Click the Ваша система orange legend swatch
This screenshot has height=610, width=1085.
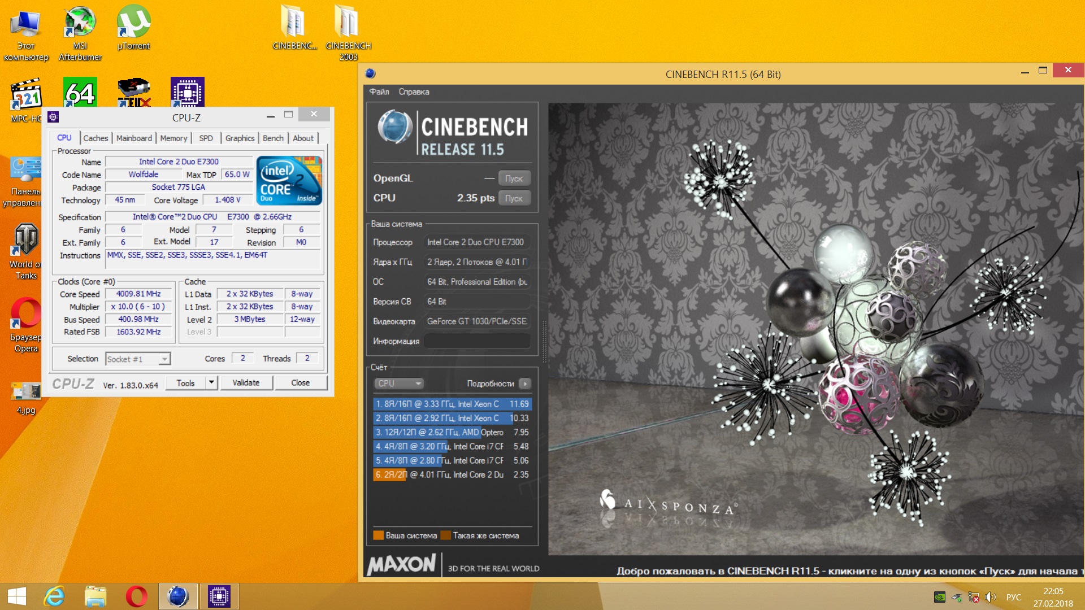pos(379,535)
